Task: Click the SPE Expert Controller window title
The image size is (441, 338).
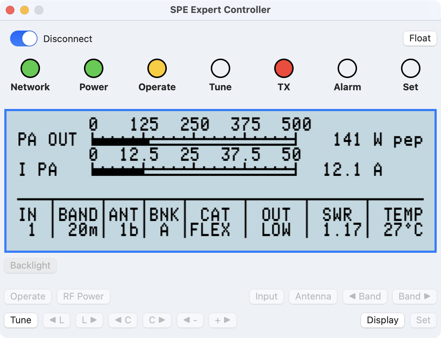Action: point(220,10)
